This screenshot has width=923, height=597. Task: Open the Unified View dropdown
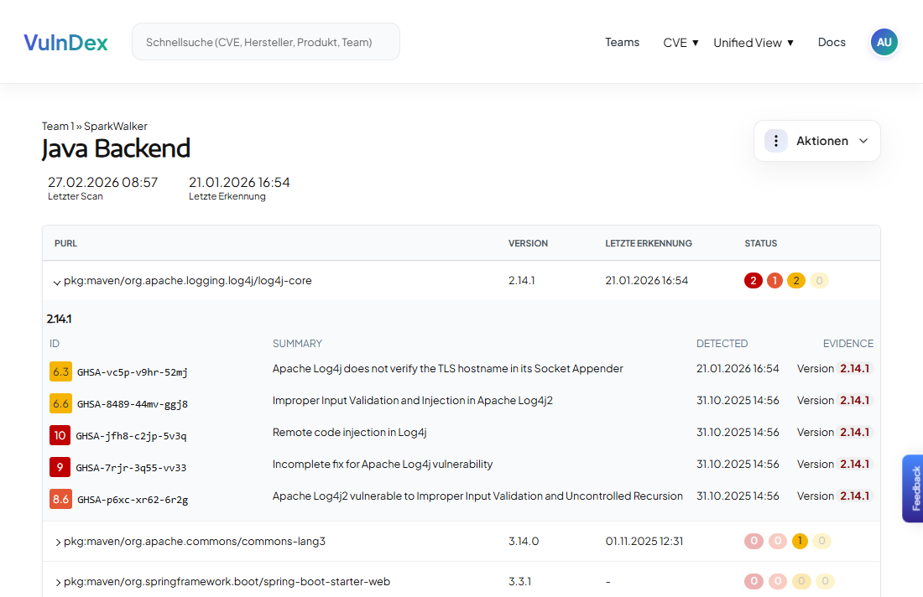(x=753, y=43)
